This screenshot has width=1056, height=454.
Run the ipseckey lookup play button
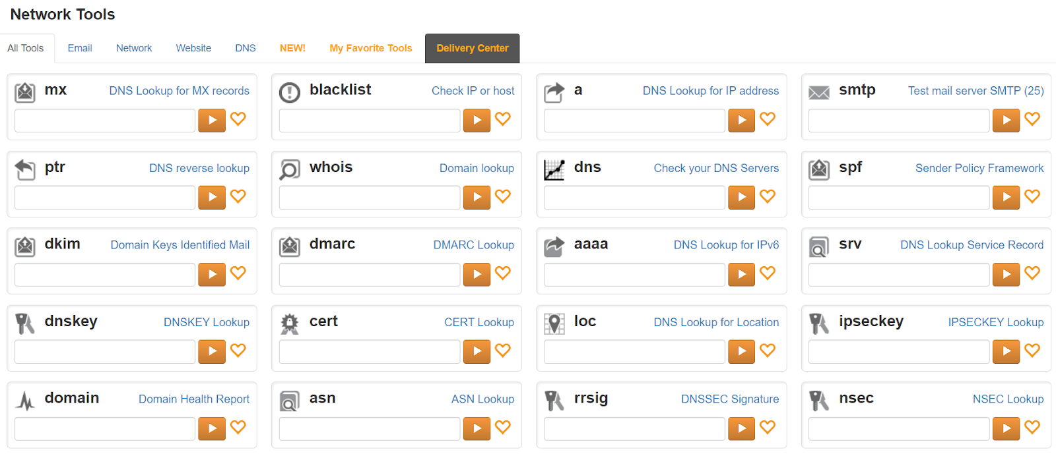pos(1006,351)
